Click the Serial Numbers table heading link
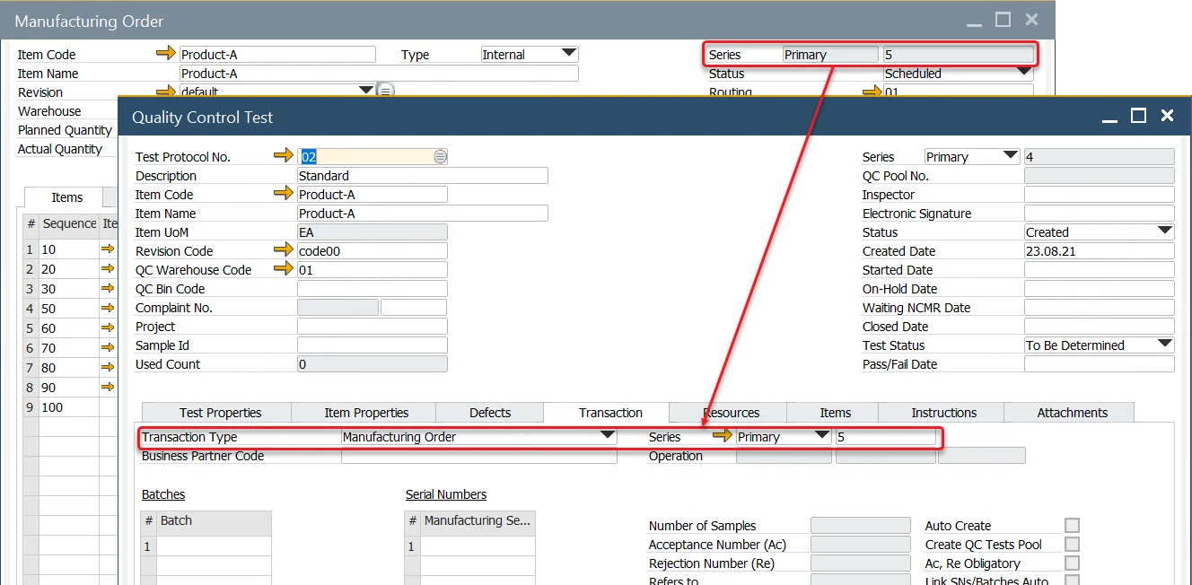 [x=446, y=494]
